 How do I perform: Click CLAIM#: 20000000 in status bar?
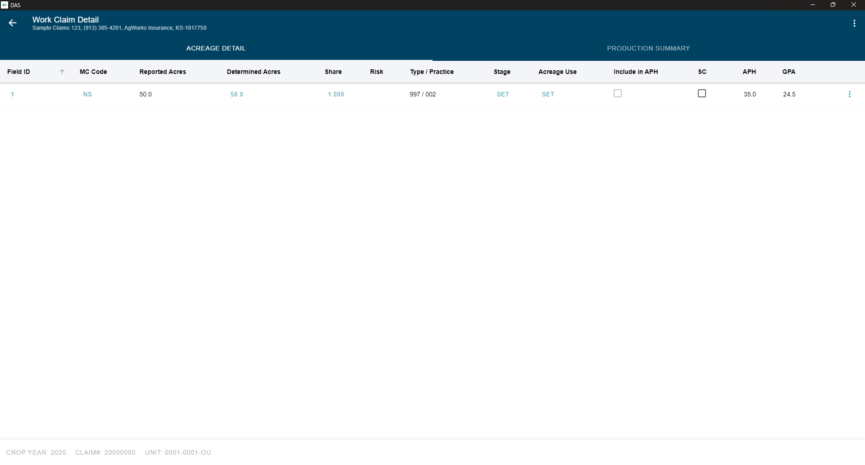coord(105,452)
